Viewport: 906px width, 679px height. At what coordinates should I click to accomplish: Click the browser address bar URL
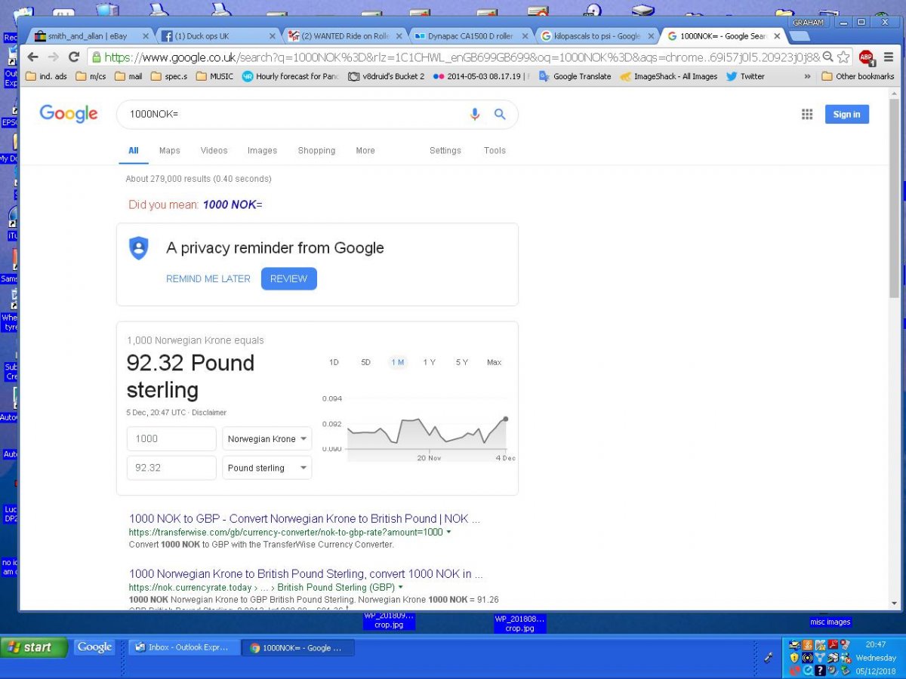coord(461,57)
